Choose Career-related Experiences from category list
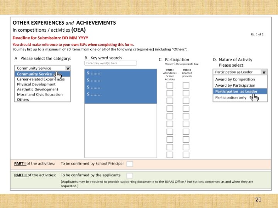Viewport: 278px width, 208px height. tap(41, 79)
